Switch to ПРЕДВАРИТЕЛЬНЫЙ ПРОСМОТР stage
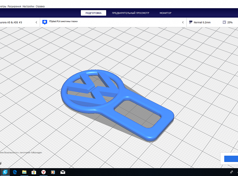Image resolution: width=238 pixels, height=176 pixels. click(131, 13)
